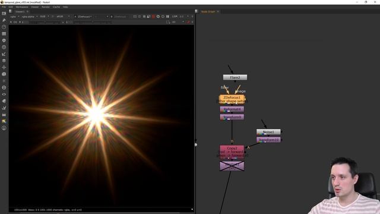Open the Color nodes toolbar menu
The width and height of the screenshot is (380, 214).
pyautogui.click(x=4, y=40)
